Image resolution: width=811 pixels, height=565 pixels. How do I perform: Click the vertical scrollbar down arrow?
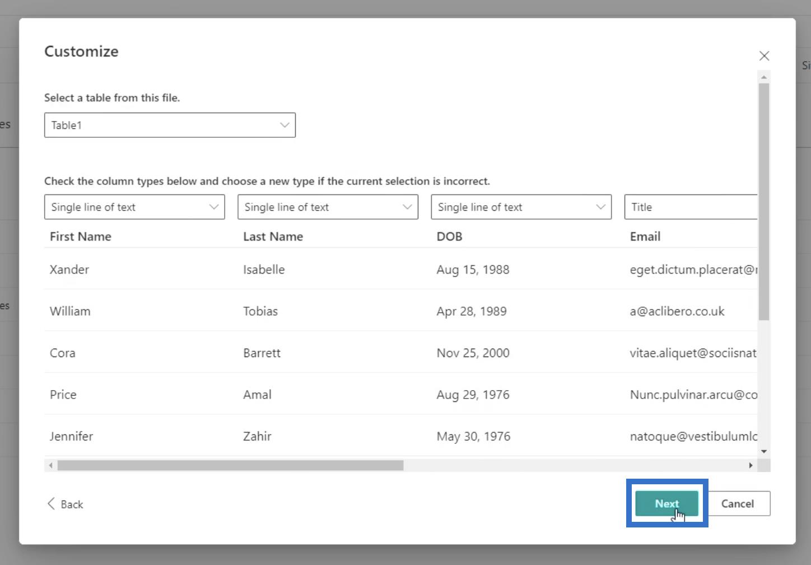coord(763,451)
